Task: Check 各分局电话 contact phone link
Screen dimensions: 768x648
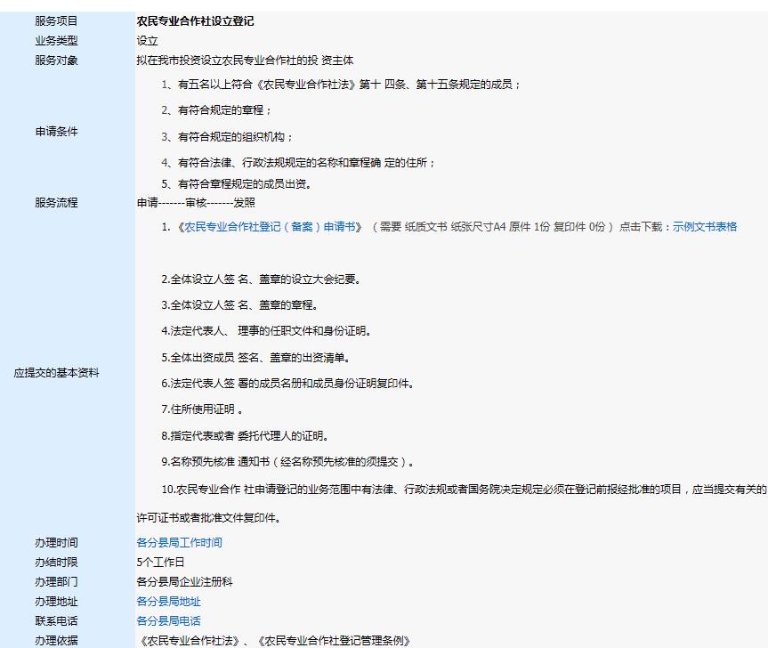Action: click(x=169, y=620)
